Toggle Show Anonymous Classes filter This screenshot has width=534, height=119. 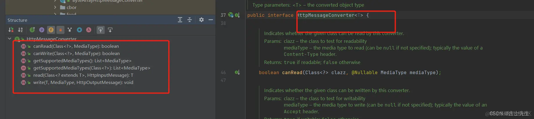point(70,30)
